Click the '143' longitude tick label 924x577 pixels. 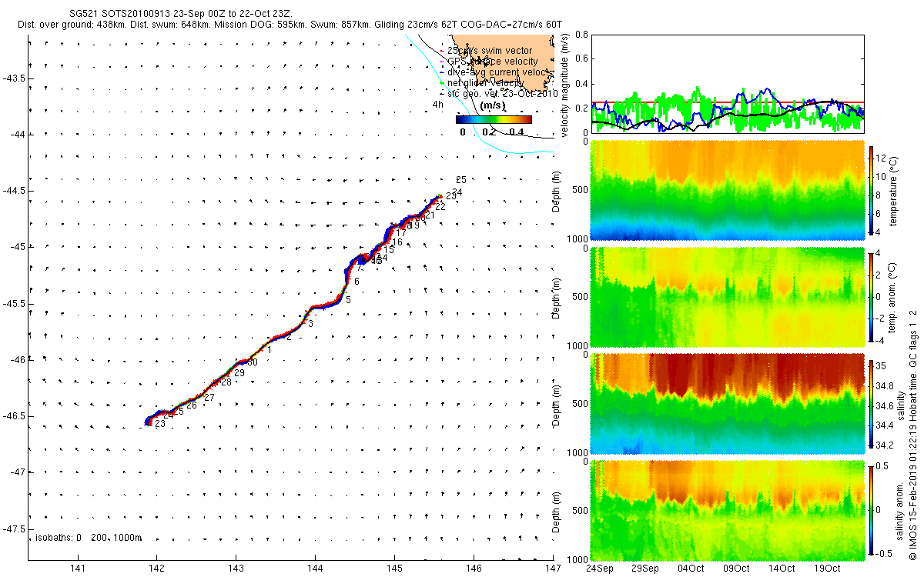(236, 568)
